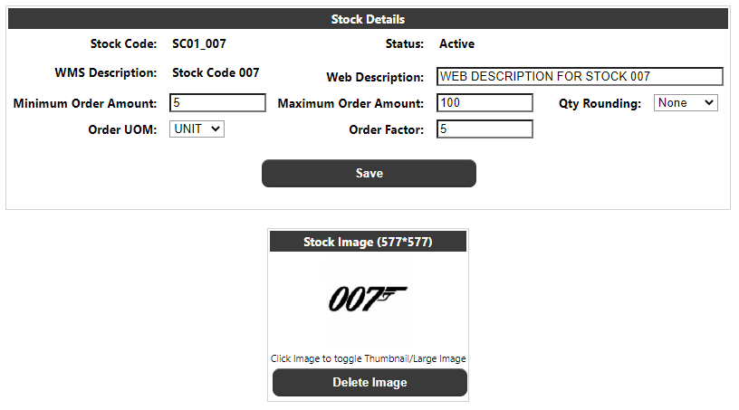This screenshot has width=739, height=410.
Task: Click the Order Factor input field
Action: tap(485, 129)
